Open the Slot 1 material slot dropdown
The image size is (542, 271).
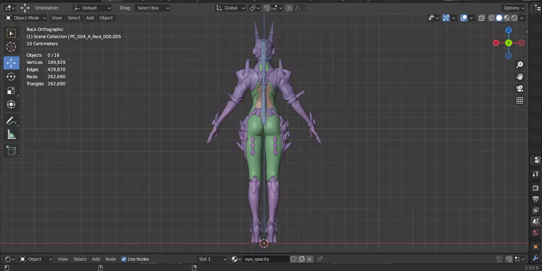(x=212, y=259)
